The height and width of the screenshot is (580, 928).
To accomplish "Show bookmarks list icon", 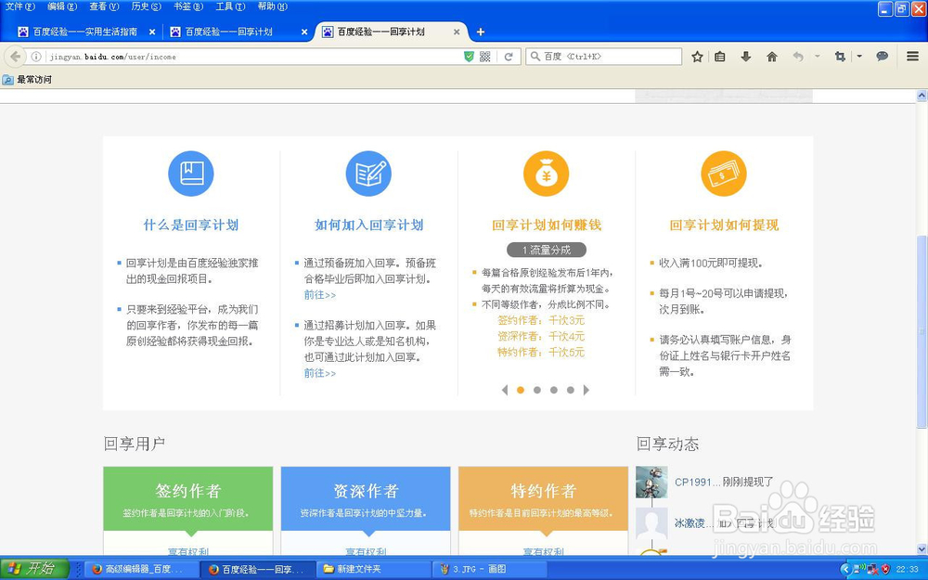I will (x=720, y=57).
